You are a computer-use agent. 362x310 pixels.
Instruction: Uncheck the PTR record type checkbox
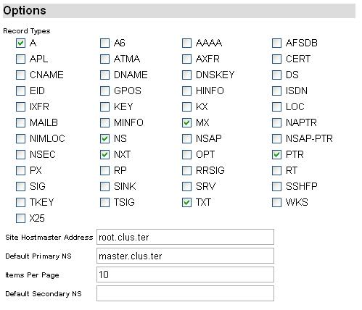click(x=276, y=155)
